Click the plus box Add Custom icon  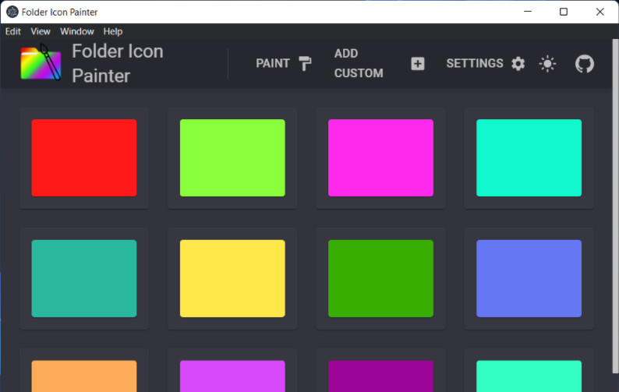[x=418, y=64]
